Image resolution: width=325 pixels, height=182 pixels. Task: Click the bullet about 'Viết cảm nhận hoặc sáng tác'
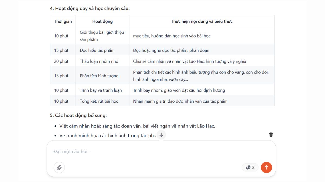[137, 126]
